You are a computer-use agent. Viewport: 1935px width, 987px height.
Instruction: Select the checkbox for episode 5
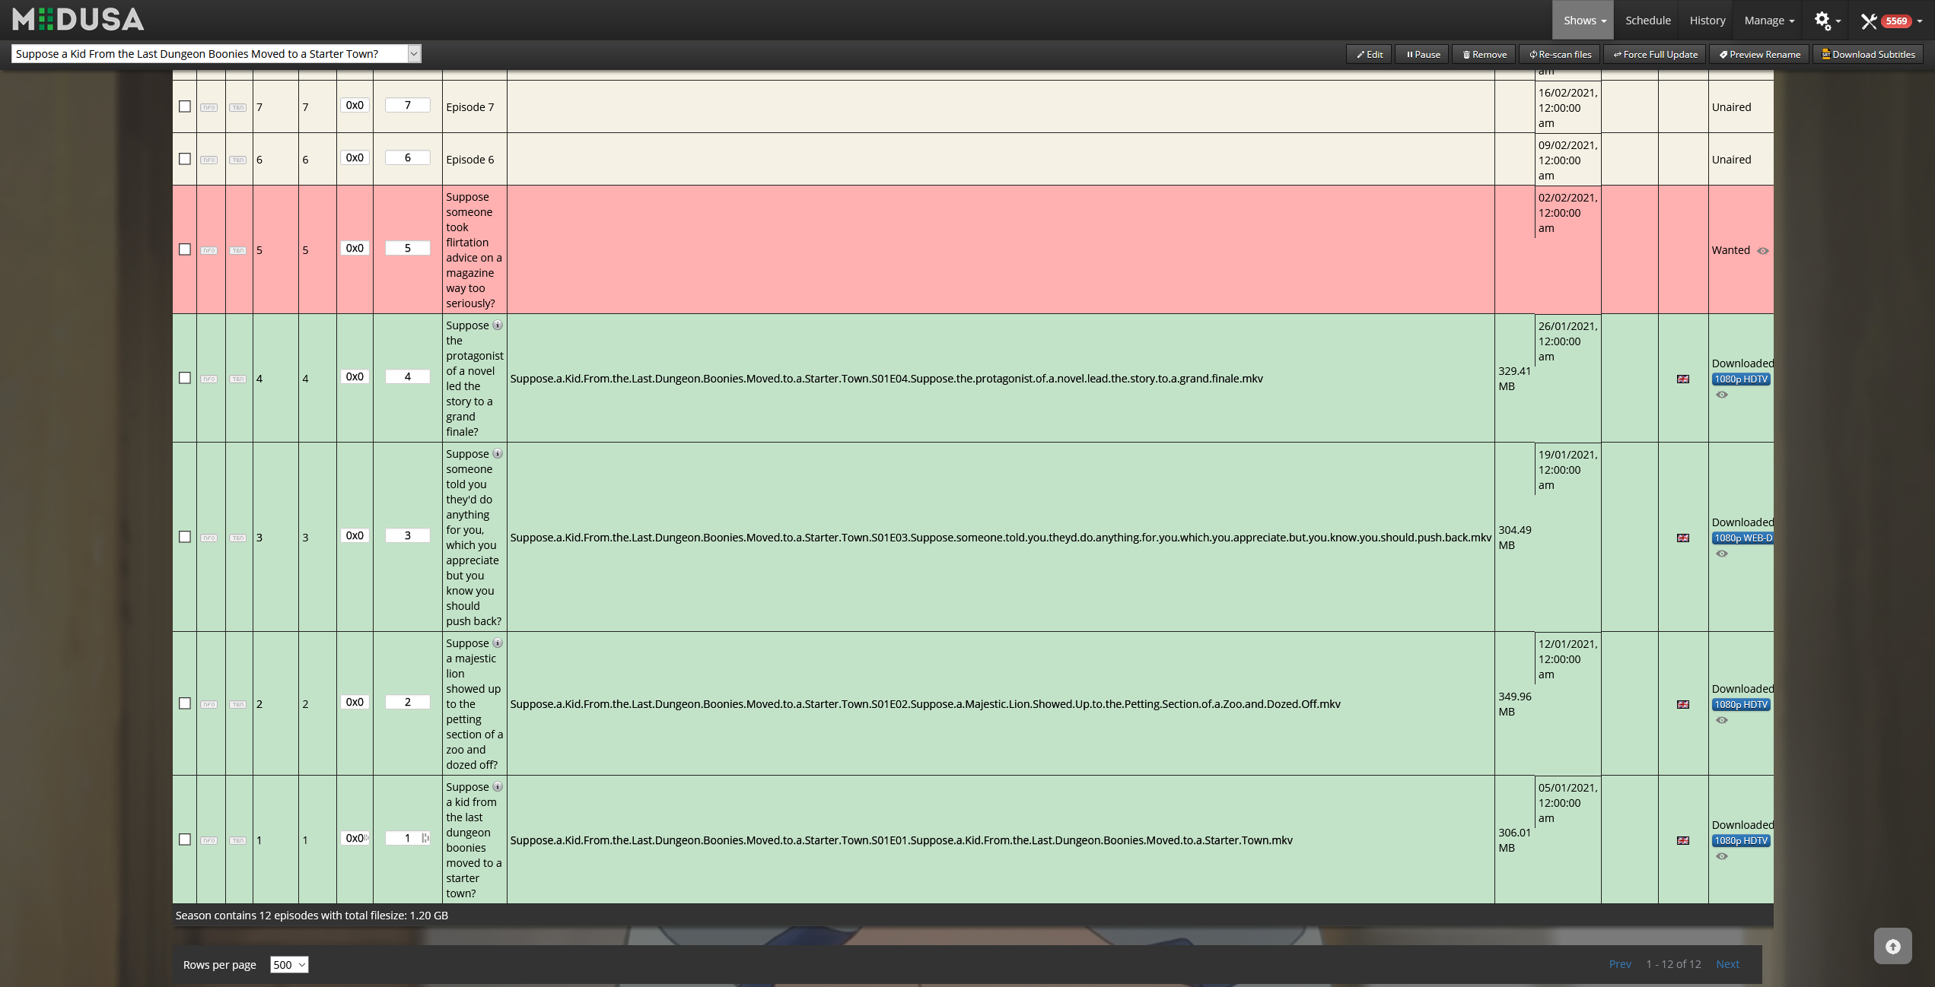click(185, 249)
